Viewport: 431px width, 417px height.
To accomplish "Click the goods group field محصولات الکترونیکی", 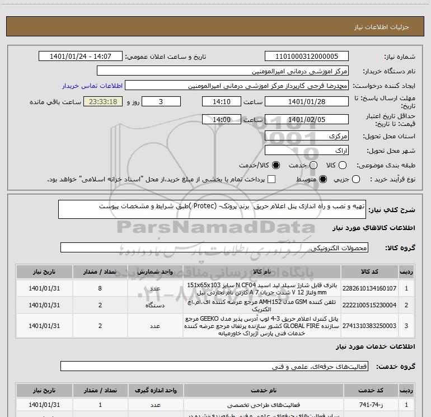I will (214, 247).
